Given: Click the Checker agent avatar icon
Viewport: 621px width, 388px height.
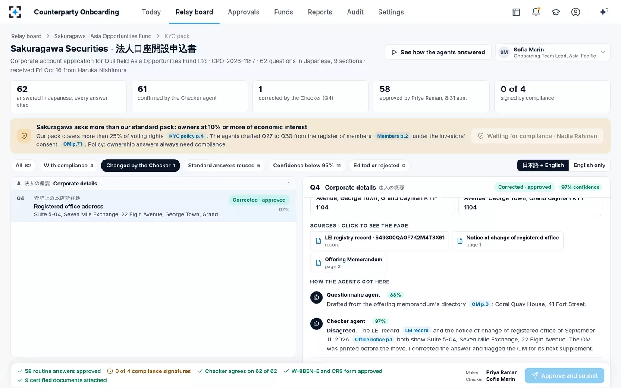Looking at the screenshot, I should tap(317, 324).
